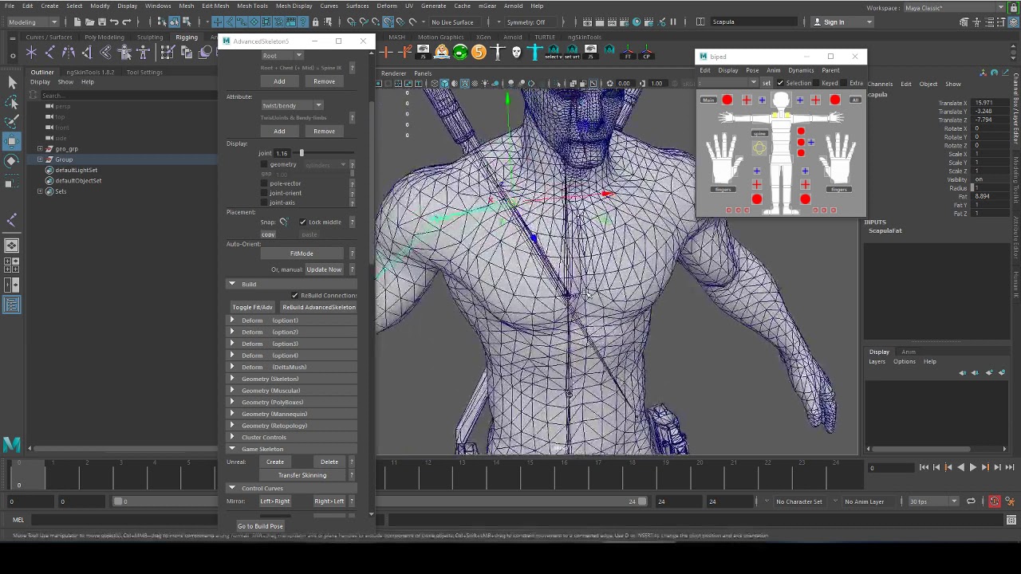Click the New Scene file icon

coord(77,22)
